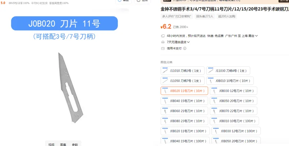
Task: Choose J0B020 11号刀片（100片）
Action: (x=185, y=131)
